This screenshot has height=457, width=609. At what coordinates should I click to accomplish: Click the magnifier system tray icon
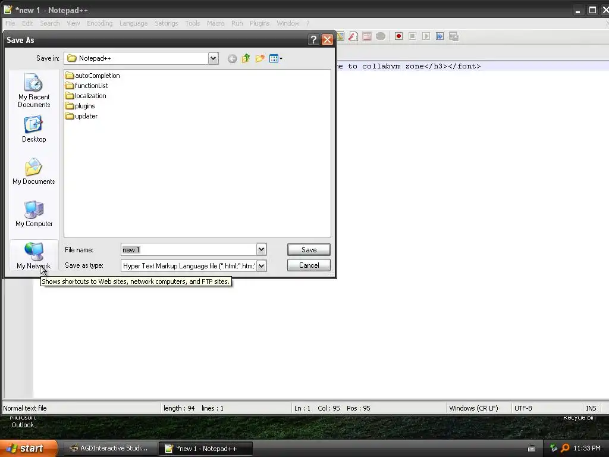tap(565, 448)
